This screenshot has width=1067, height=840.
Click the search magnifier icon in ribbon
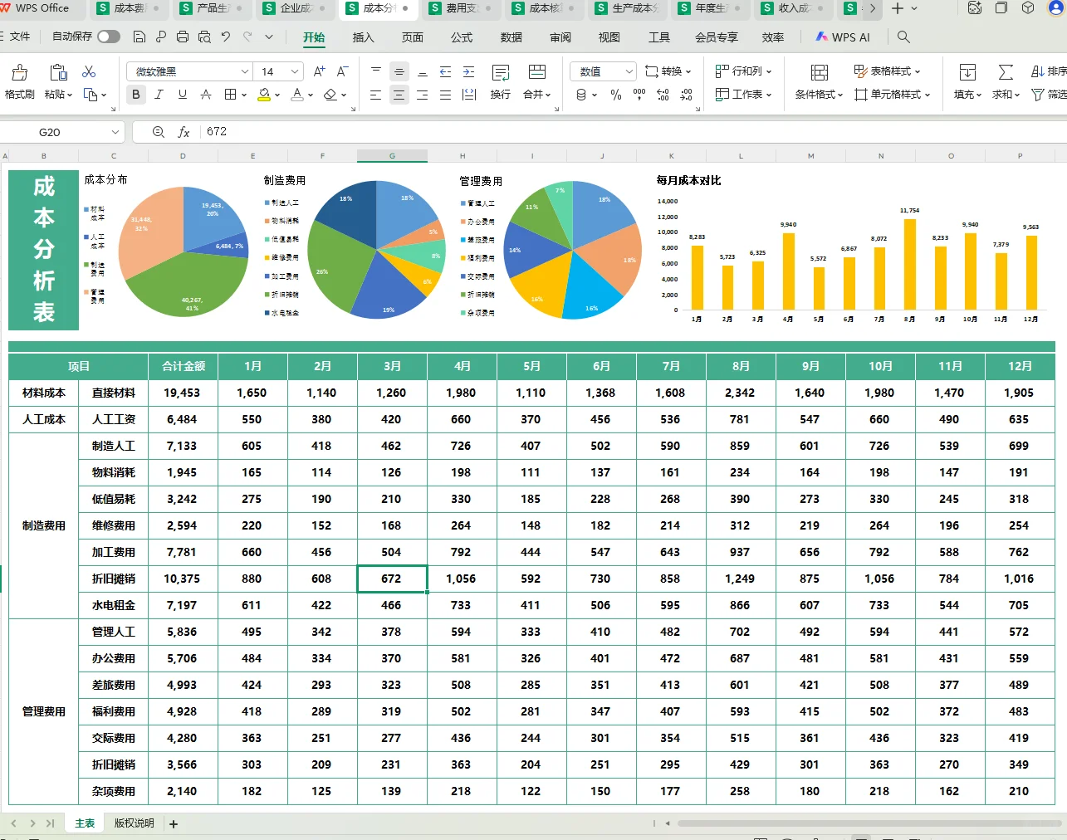pyautogui.click(x=904, y=37)
